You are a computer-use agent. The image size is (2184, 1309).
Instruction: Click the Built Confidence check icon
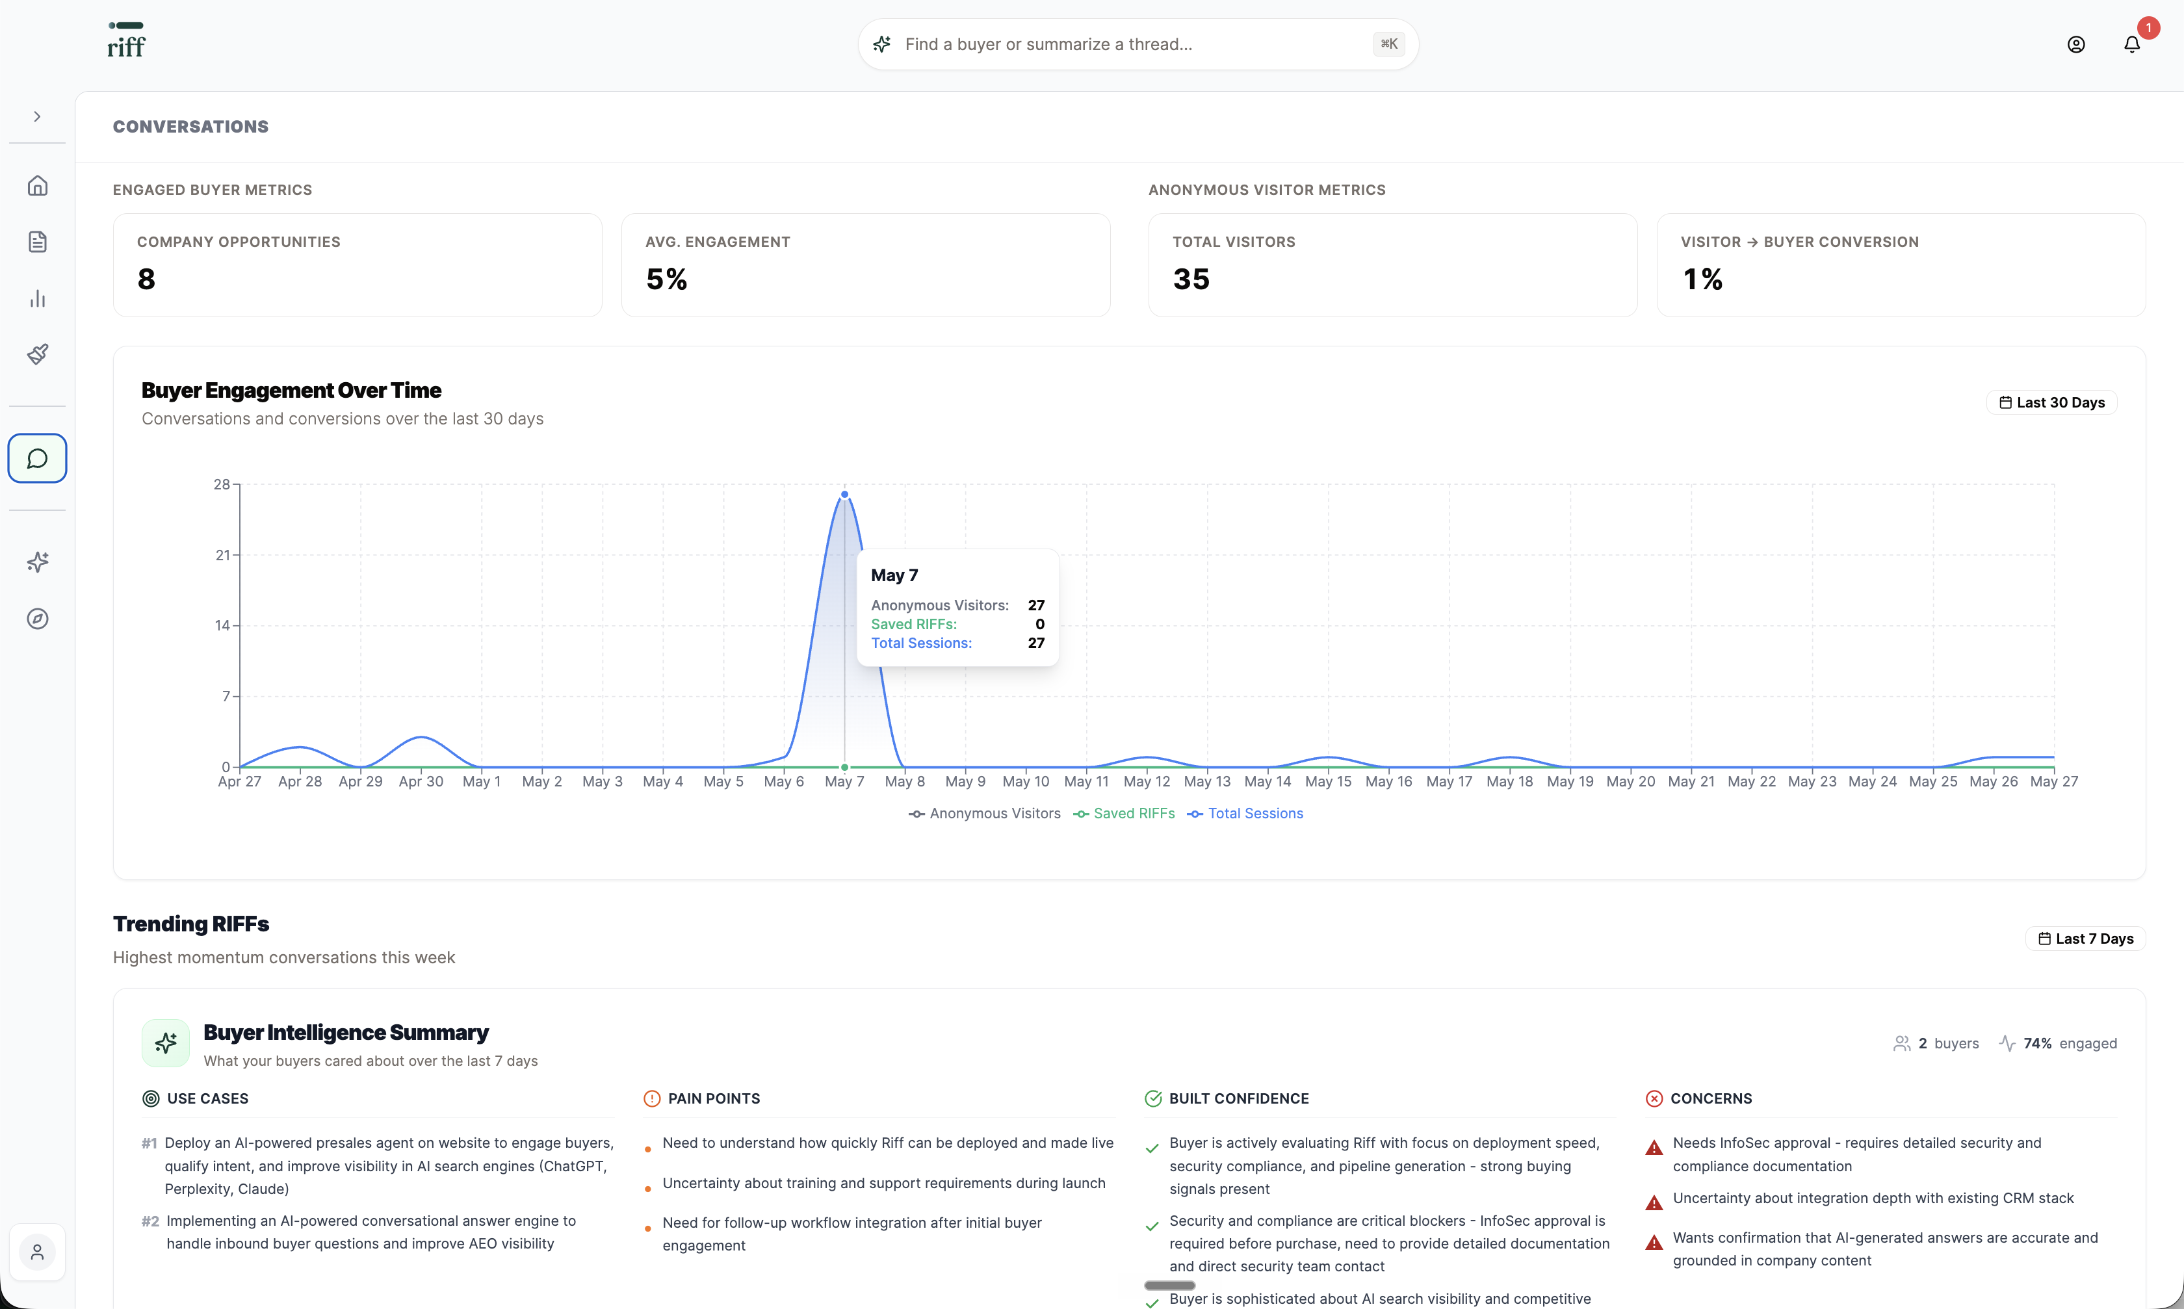tap(1153, 1098)
